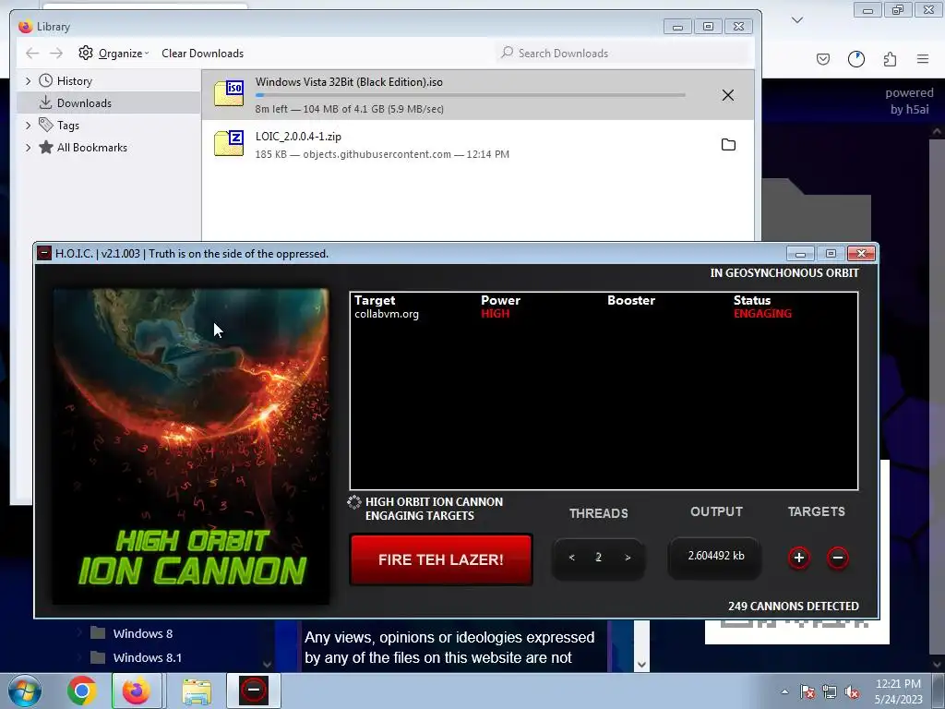Click the zip file icon for LOIC
Image resolution: width=945 pixels, height=709 pixels.
229,143
